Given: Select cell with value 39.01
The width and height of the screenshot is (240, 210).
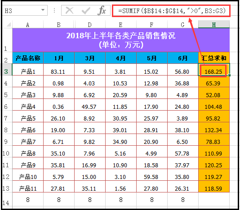Looking at the screenshot, I should coord(121,128).
